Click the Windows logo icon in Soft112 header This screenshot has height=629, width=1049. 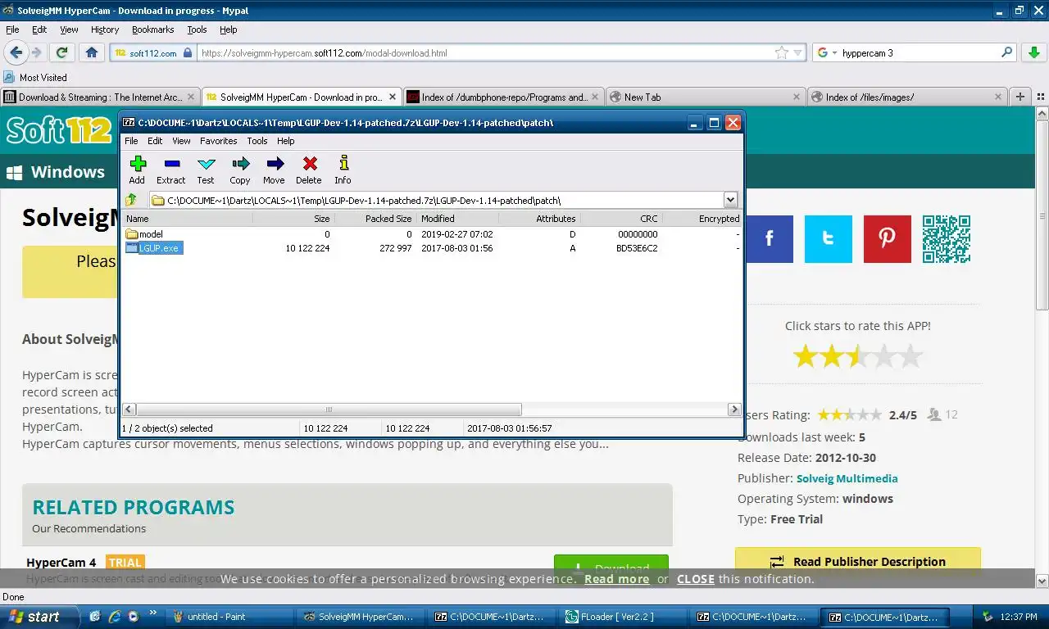[14, 173]
